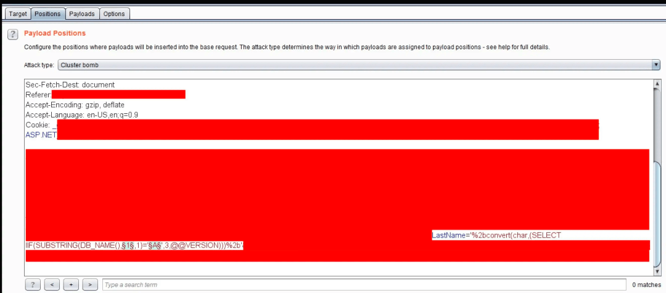This screenshot has height=293, width=666.
Task: Click the Attack type dropdown arrow
Action: pyautogui.click(x=657, y=65)
